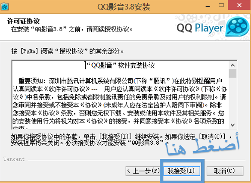251x183 pixels.
Task: Click the QQ影音 installer title bar icon
Action: (5, 7)
